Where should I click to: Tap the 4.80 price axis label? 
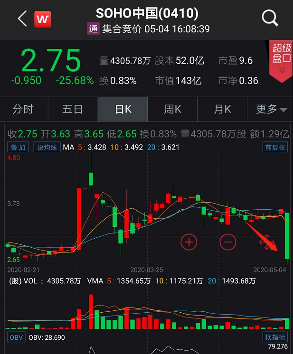coord(14,158)
